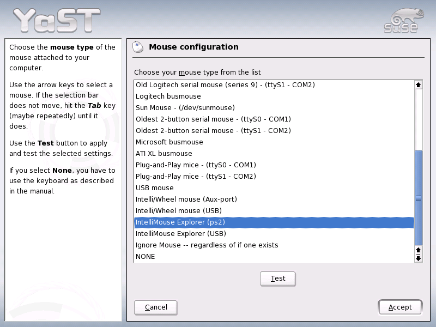Click the scroll down arrow at the bottom of the list
436x327 pixels.
418,258
